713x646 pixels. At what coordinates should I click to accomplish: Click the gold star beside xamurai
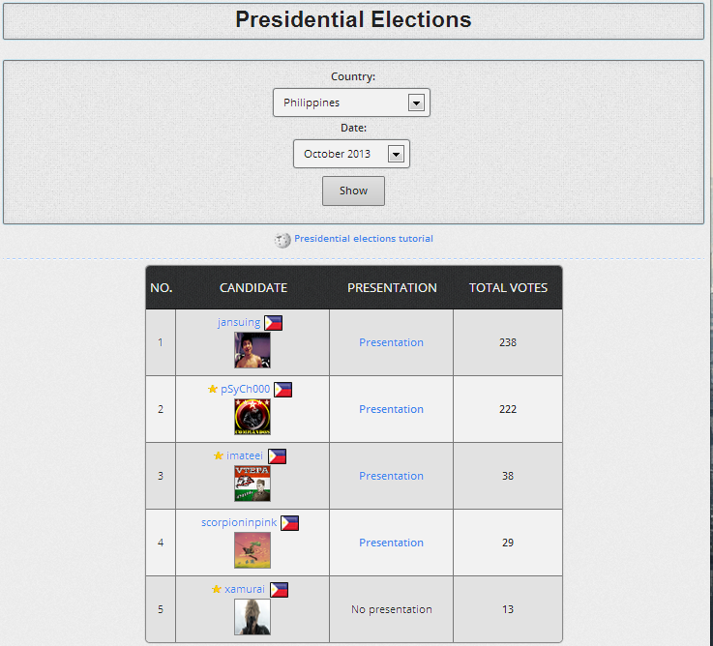click(217, 590)
